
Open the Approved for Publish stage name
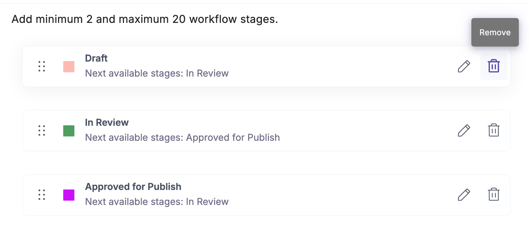(133, 187)
